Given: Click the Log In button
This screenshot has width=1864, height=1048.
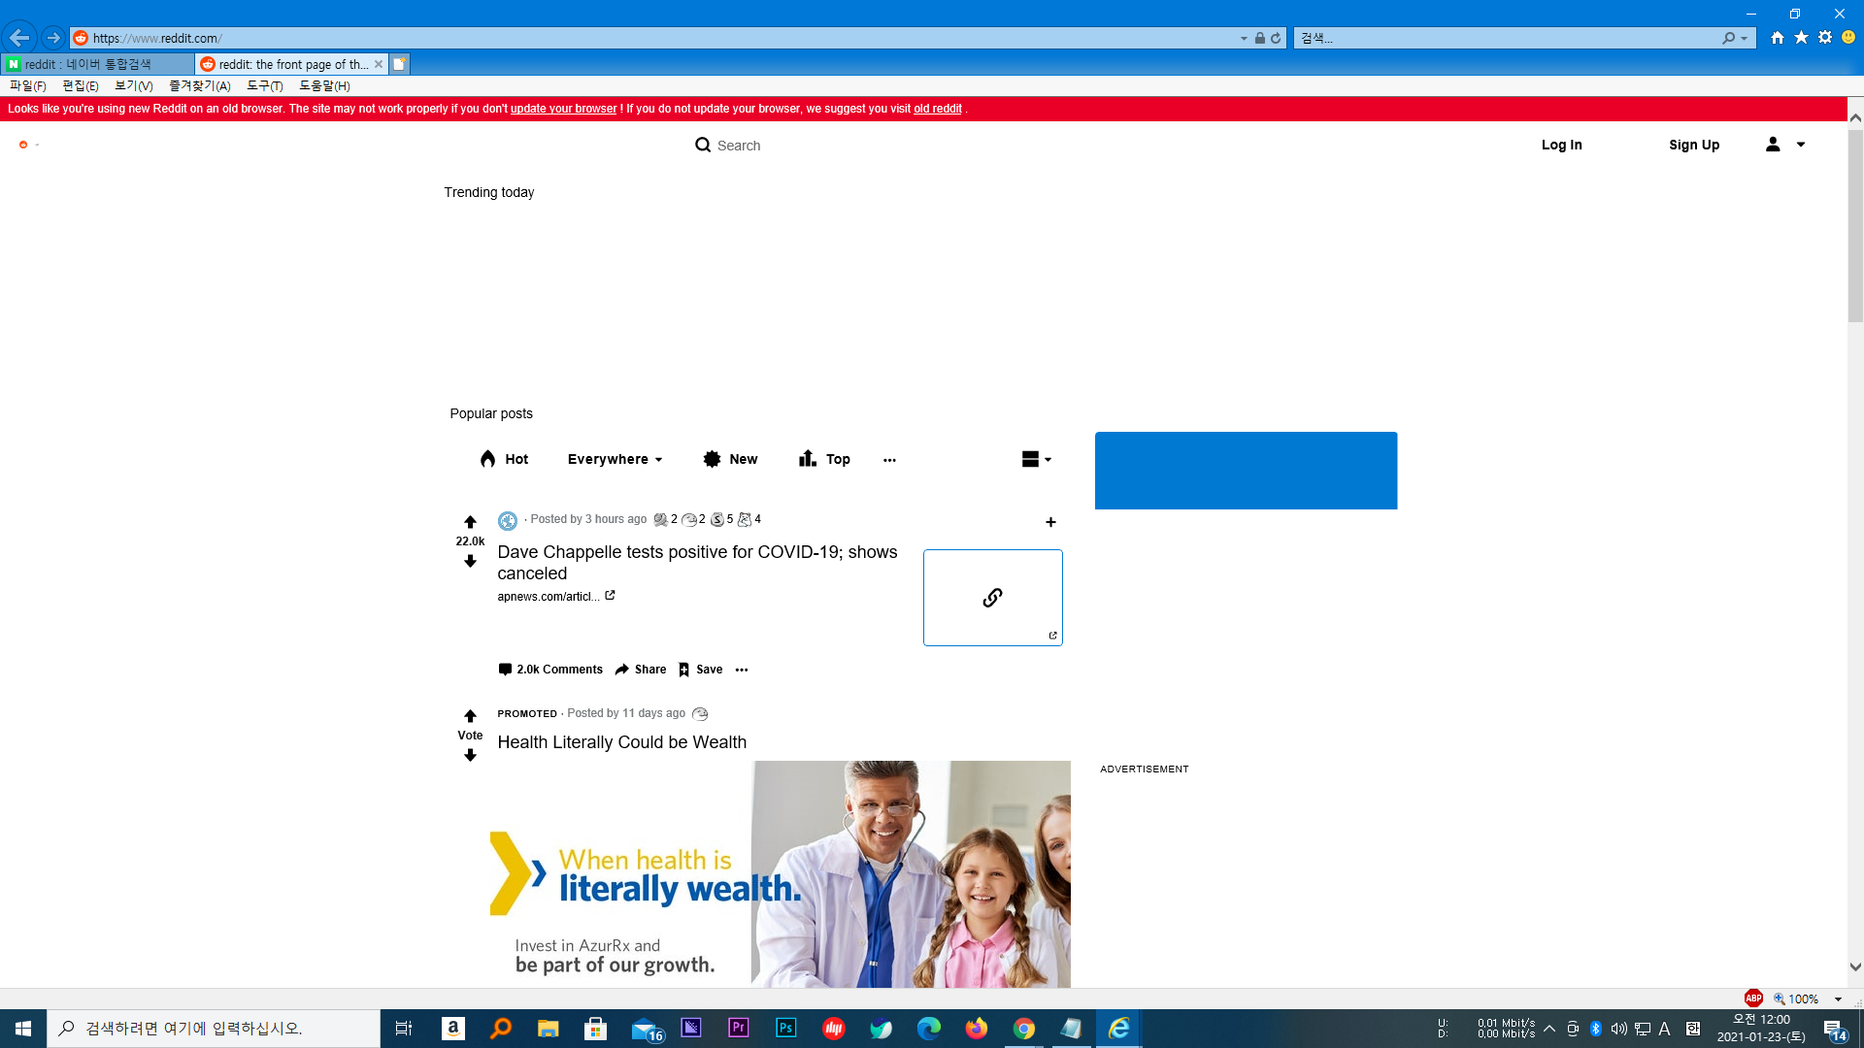Looking at the screenshot, I should (1561, 145).
